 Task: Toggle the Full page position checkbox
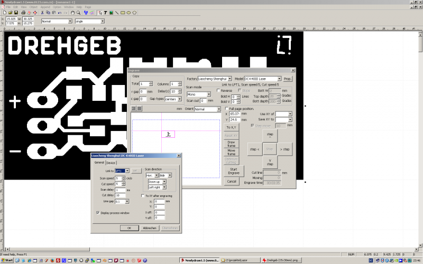[227, 108]
